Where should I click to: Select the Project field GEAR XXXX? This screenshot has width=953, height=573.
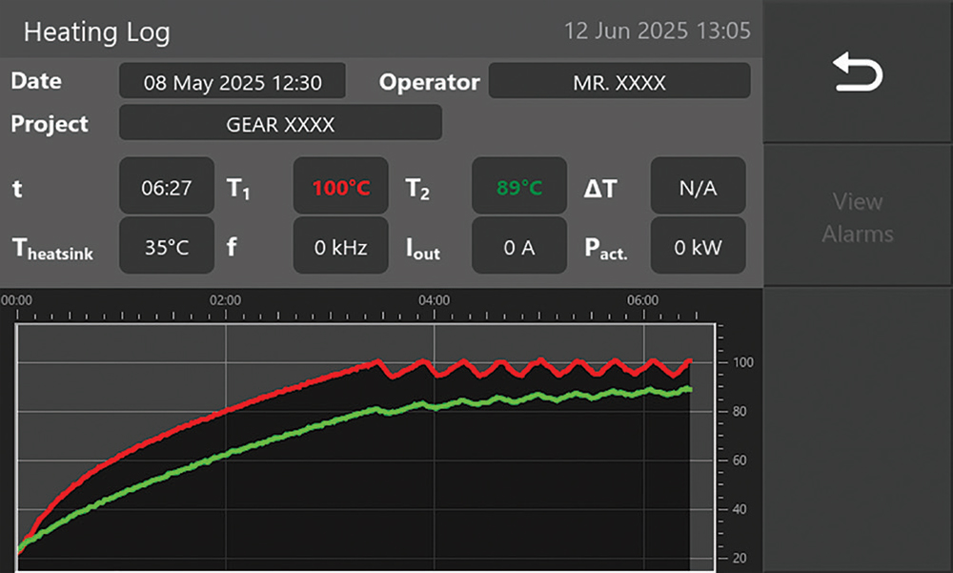pyautogui.click(x=280, y=124)
